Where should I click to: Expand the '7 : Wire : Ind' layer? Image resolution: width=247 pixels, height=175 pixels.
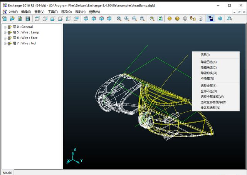click(5, 43)
